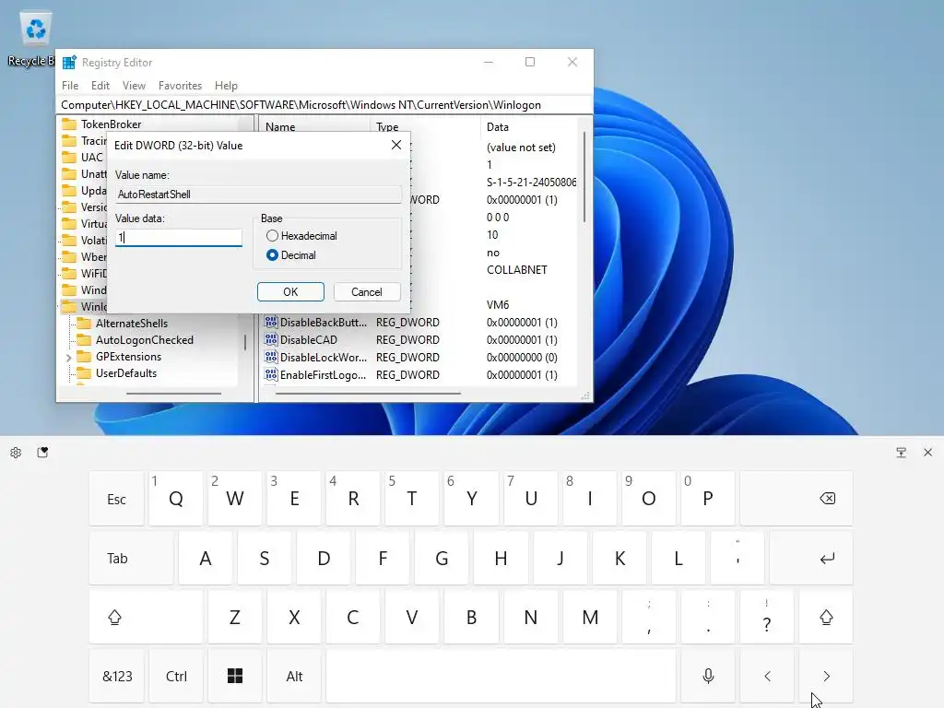Open the Edit menu
Viewport: 944px width, 708px height.
pos(100,86)
